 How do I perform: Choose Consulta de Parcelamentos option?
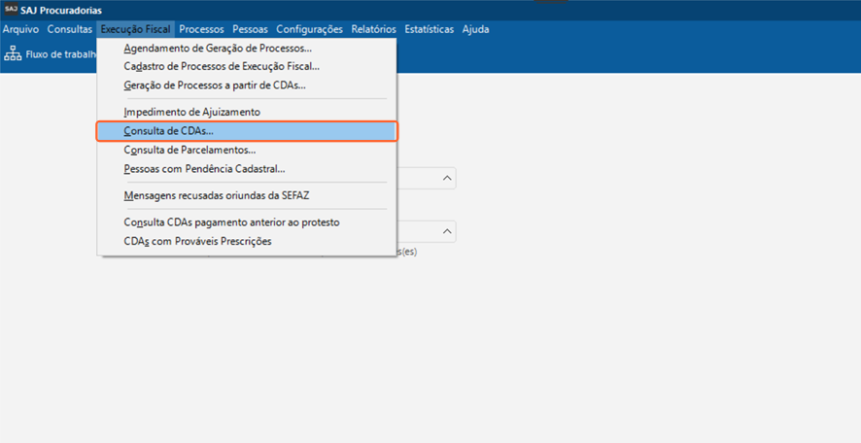[189, 151]
